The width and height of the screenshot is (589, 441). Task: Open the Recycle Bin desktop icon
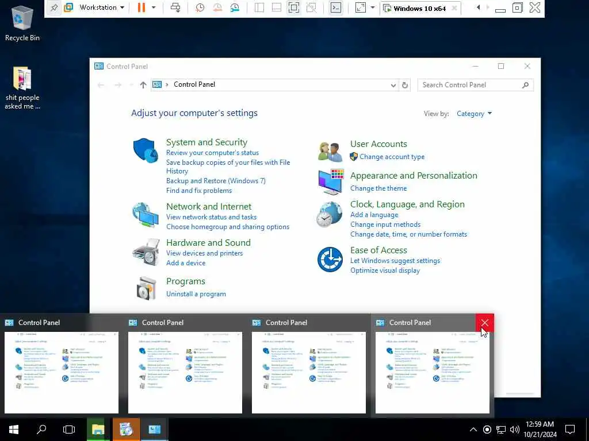(22, 23)
